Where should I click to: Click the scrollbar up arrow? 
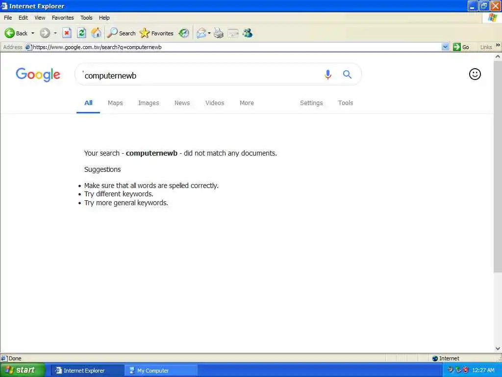pyautogui.click(x=498, y=57)
